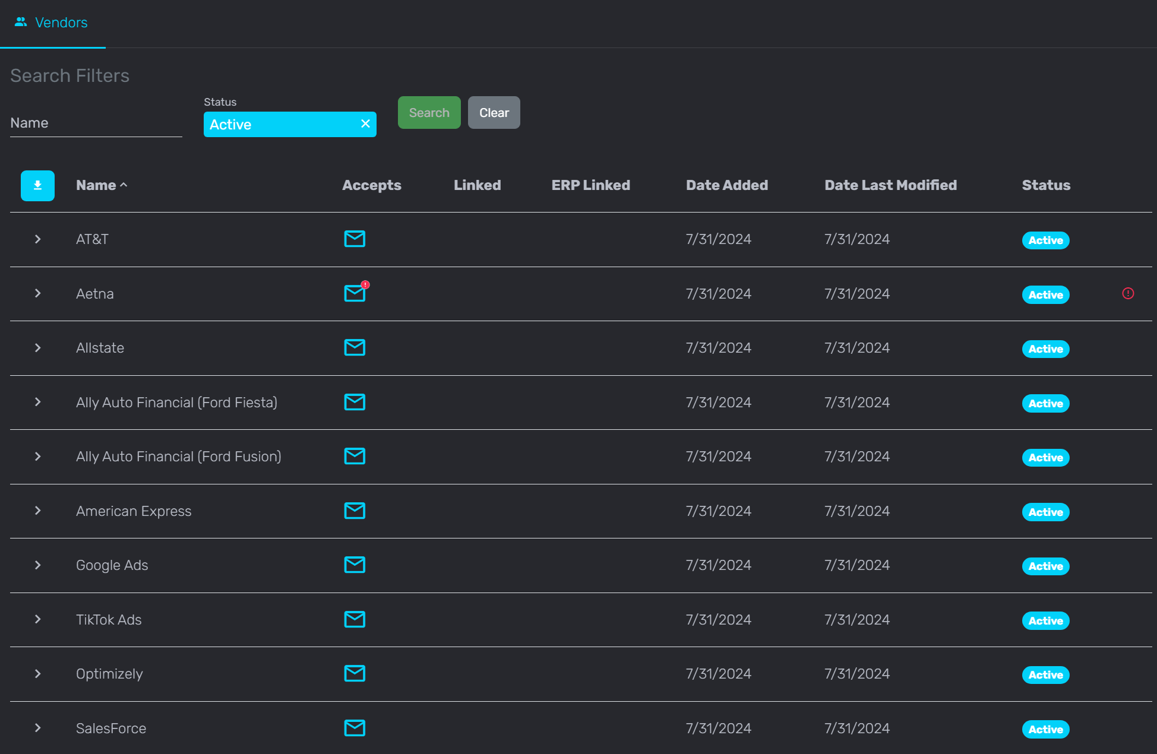Remove the Active status filter with X
The width and height of the screenshot is (1157, 754).
[365, 123]
